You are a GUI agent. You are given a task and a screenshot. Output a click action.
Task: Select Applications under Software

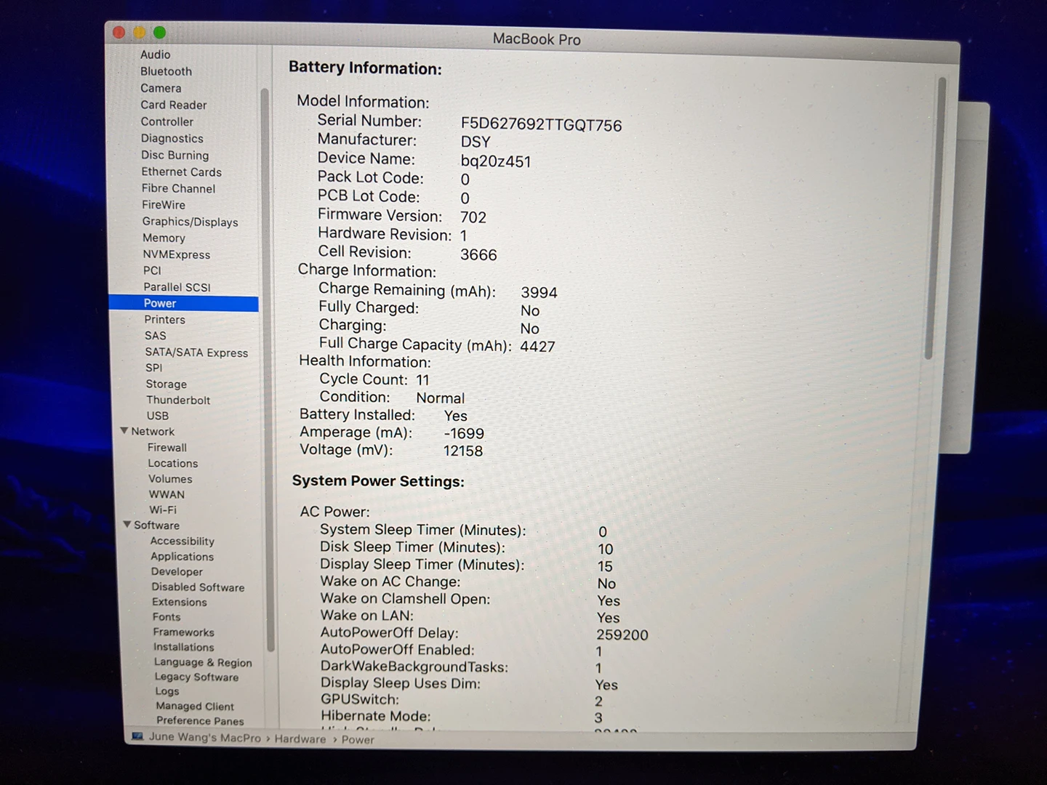pos(182,556)
